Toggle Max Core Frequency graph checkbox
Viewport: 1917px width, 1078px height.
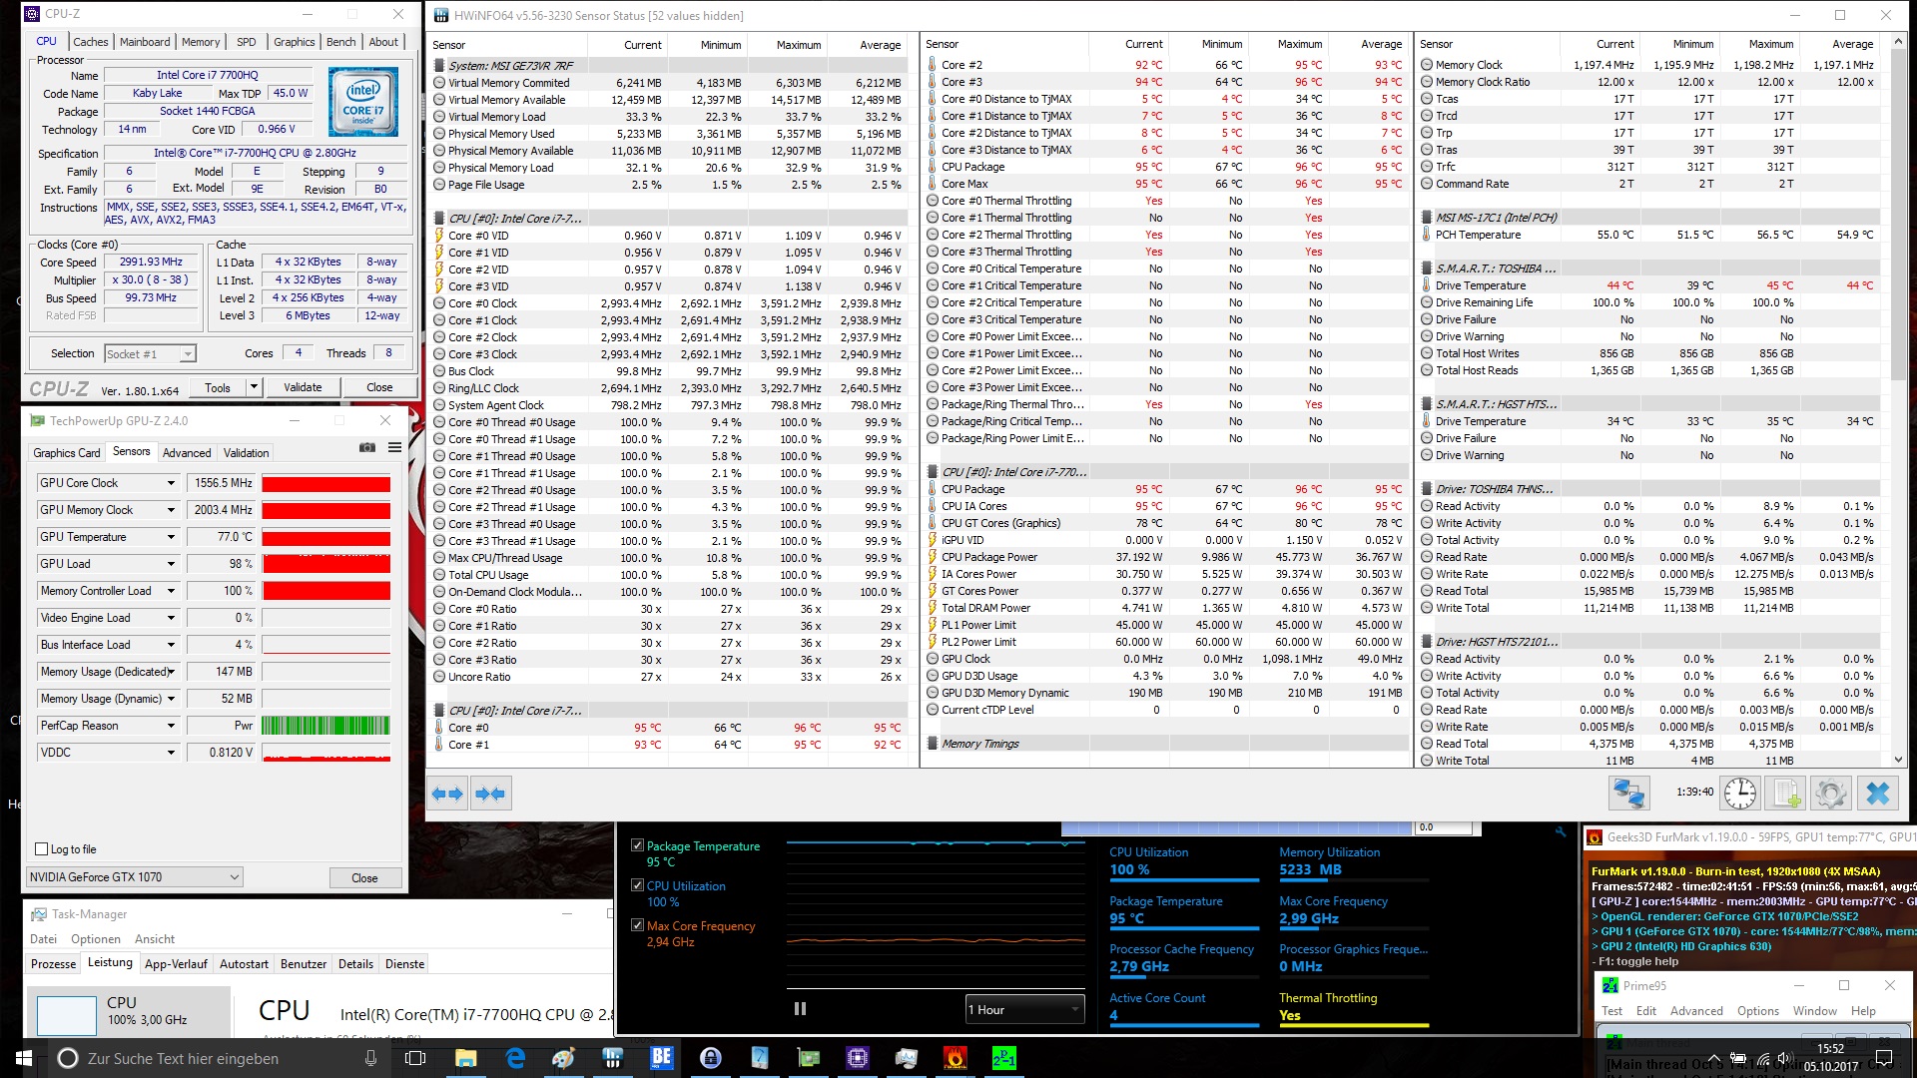[x=637, y=925]
